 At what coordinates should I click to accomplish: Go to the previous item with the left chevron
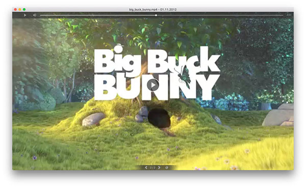point(146,168)
